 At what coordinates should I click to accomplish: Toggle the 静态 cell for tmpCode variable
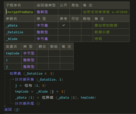[43, 53]
